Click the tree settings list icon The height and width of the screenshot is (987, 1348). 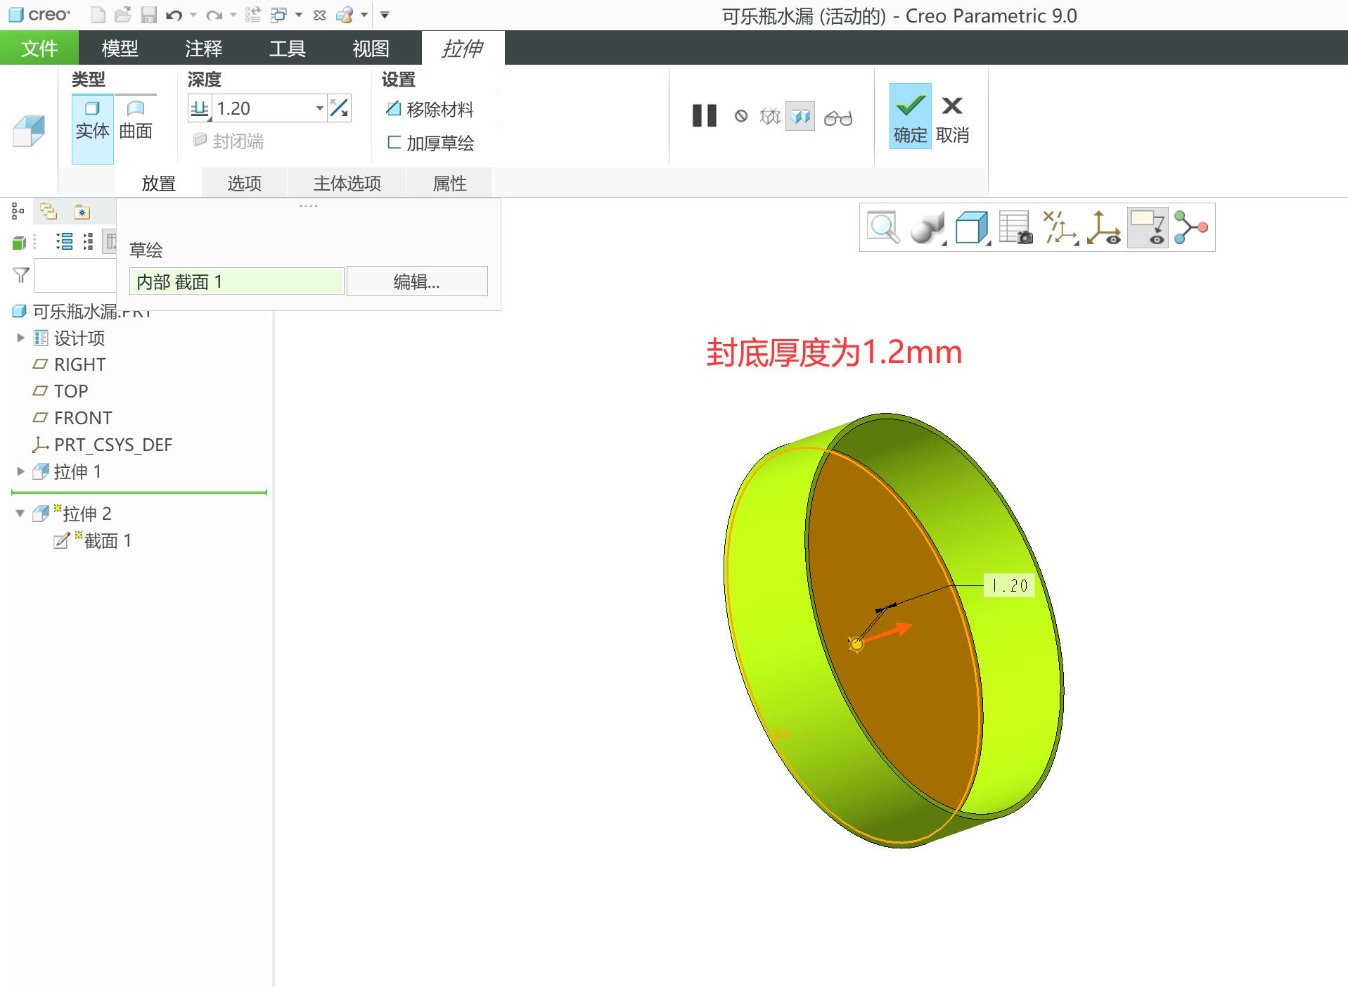pos(64,242)
